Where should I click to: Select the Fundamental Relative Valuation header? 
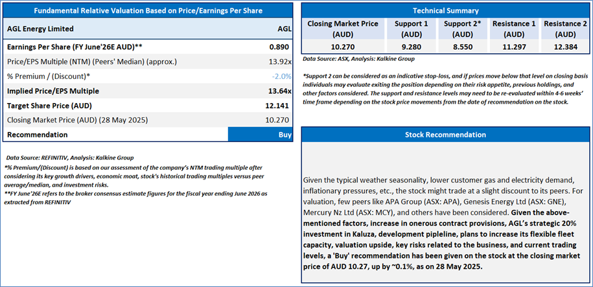(x=148, y=12)
